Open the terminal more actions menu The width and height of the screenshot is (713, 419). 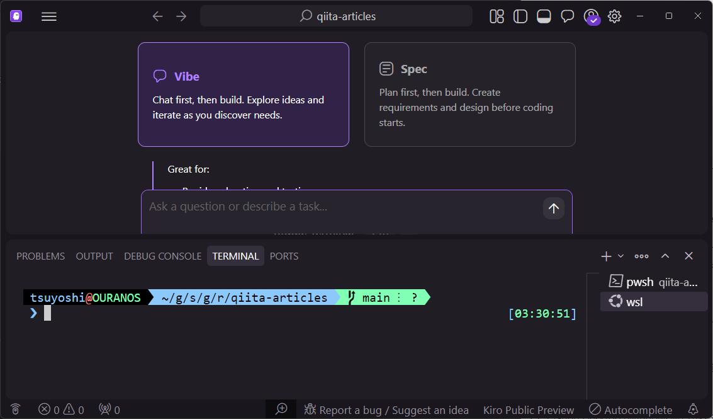tap(641, 256)
